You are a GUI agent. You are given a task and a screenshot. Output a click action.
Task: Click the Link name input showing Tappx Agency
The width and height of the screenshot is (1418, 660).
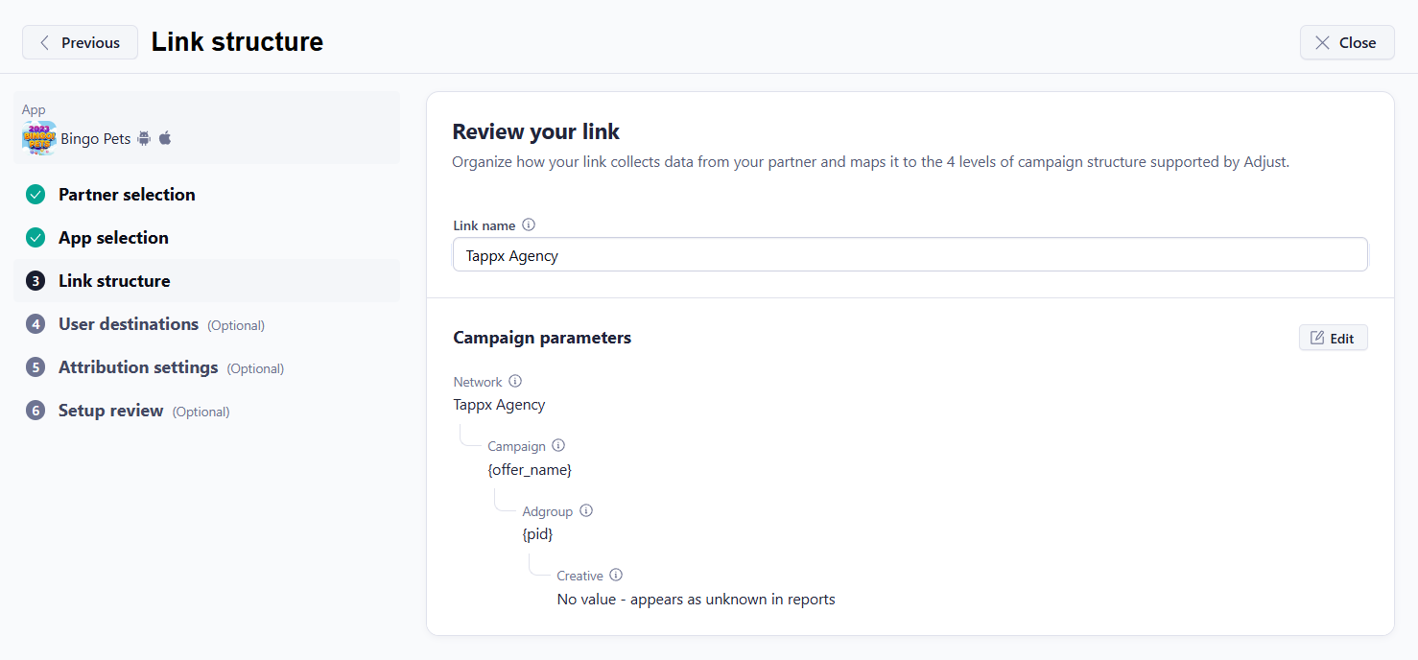point(910,254)
